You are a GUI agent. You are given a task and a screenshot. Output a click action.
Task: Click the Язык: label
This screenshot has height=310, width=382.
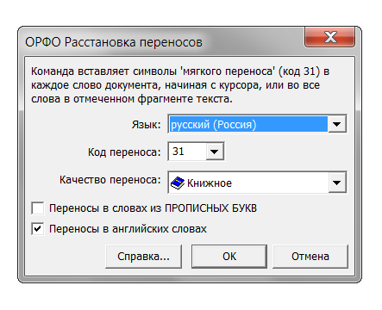[146, 125]
